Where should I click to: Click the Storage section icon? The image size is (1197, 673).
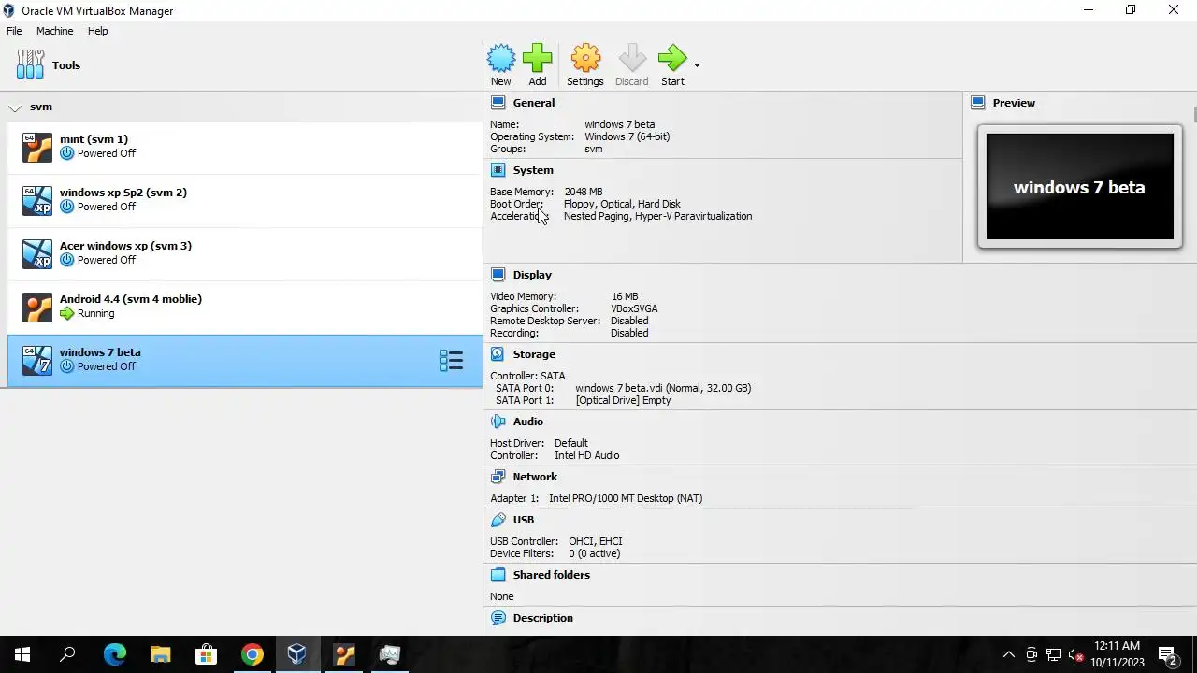(498, 354)
